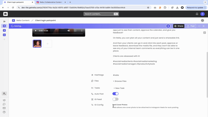Reload the browser page

13,8
